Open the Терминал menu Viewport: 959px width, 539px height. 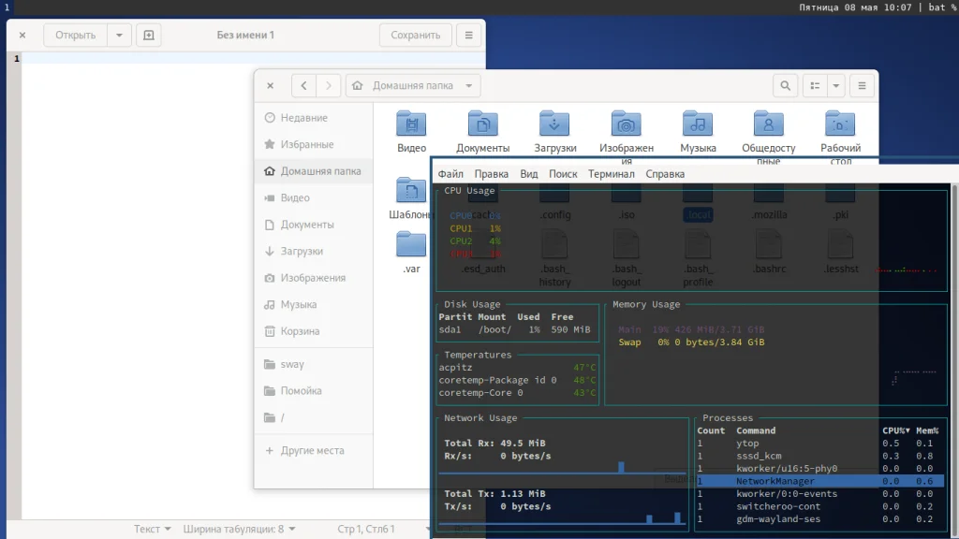pyautogui.click(x=611, y=174)
